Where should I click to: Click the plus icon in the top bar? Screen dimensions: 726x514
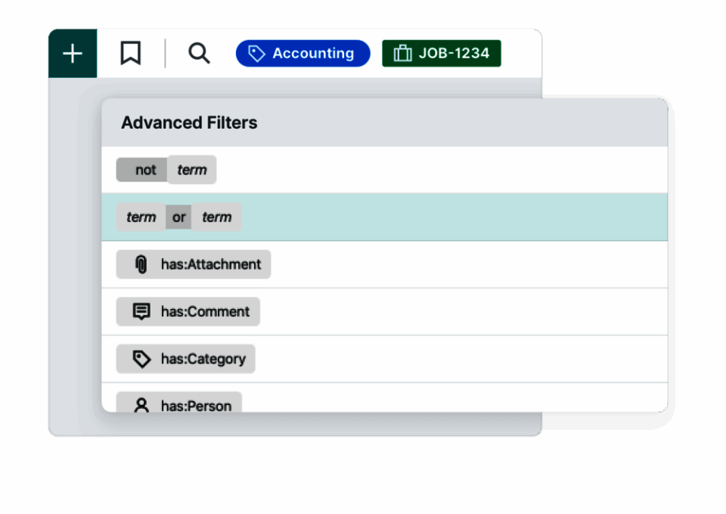72,53
